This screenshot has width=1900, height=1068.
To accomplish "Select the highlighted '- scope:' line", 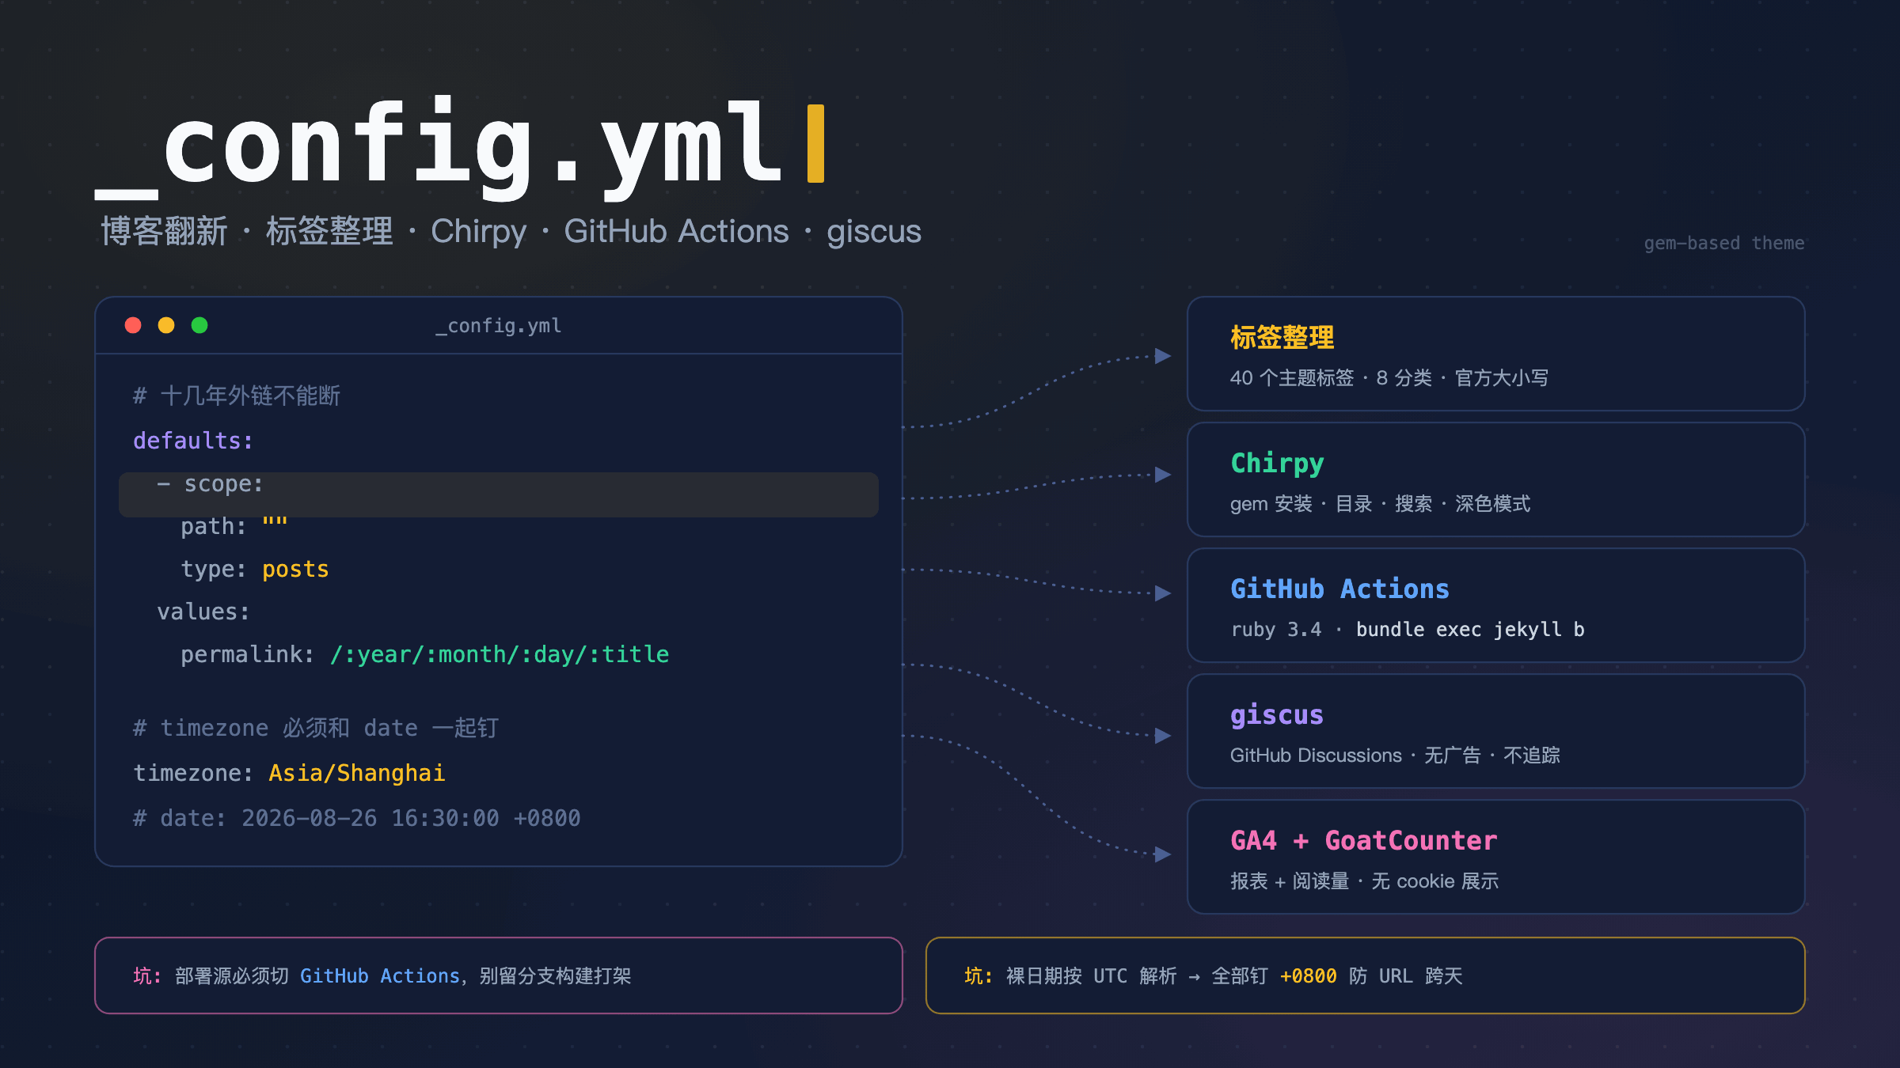I will coord(499,494).
